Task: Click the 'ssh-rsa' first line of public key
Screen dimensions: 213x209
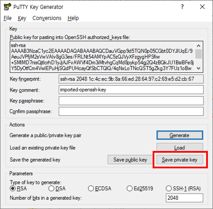Action: coord(18,45)
